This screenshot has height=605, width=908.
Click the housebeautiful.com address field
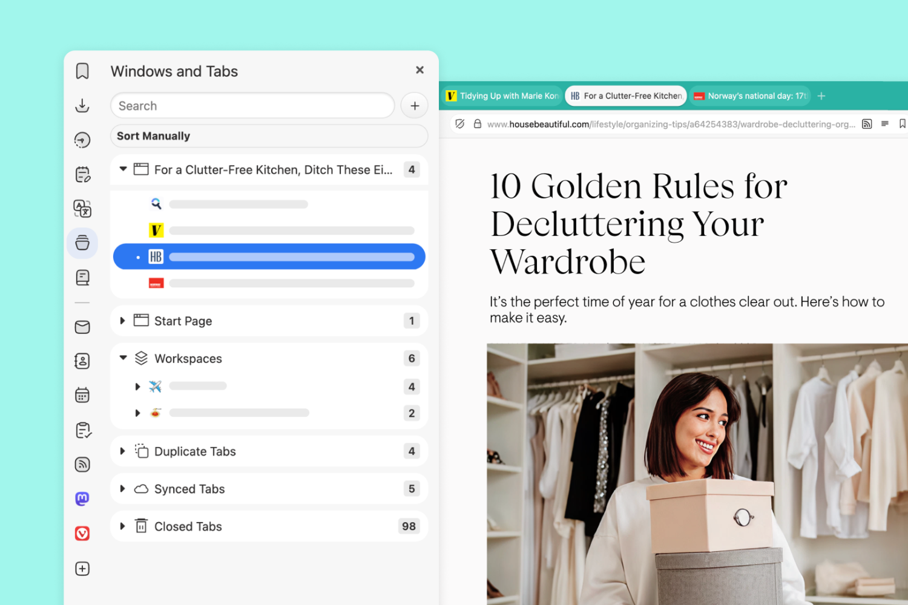coord(671,124)
